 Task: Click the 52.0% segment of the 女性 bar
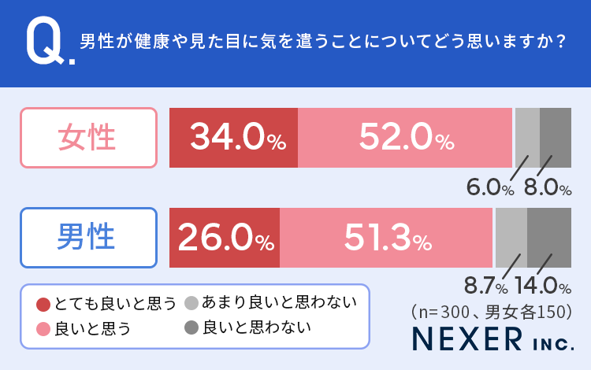tap(405, 138)
